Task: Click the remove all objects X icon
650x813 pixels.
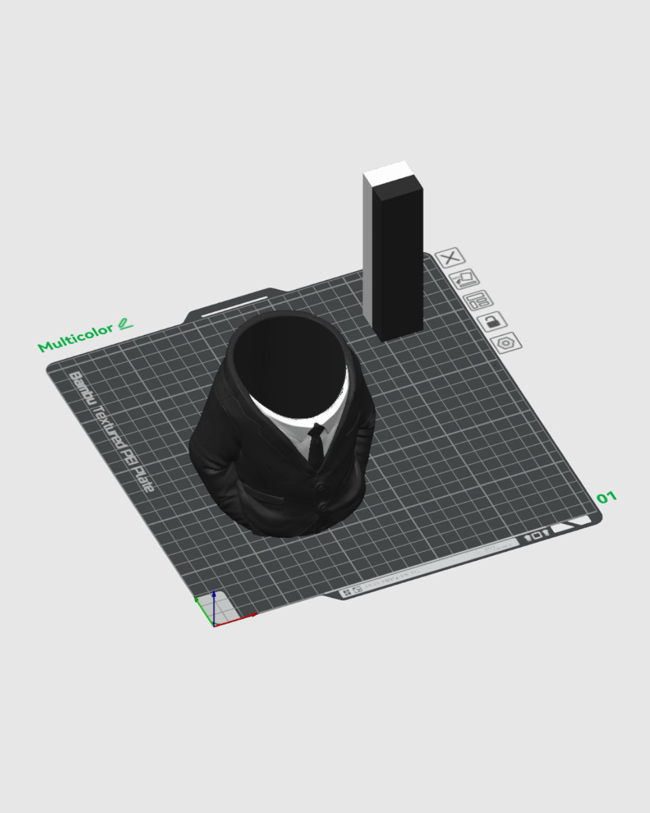Action: click(450, 258)
